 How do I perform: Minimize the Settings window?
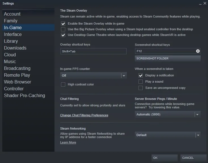click(200, 4)
